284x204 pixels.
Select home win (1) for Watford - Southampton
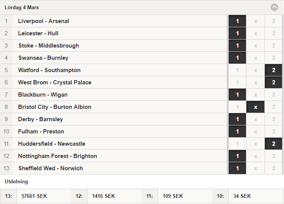tap(237, 70)
